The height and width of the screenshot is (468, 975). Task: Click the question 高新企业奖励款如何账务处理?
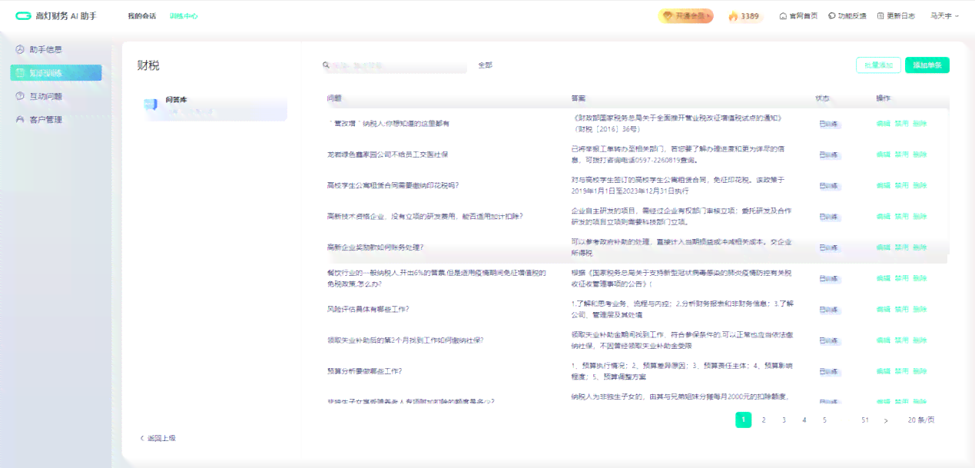(376, 247)
